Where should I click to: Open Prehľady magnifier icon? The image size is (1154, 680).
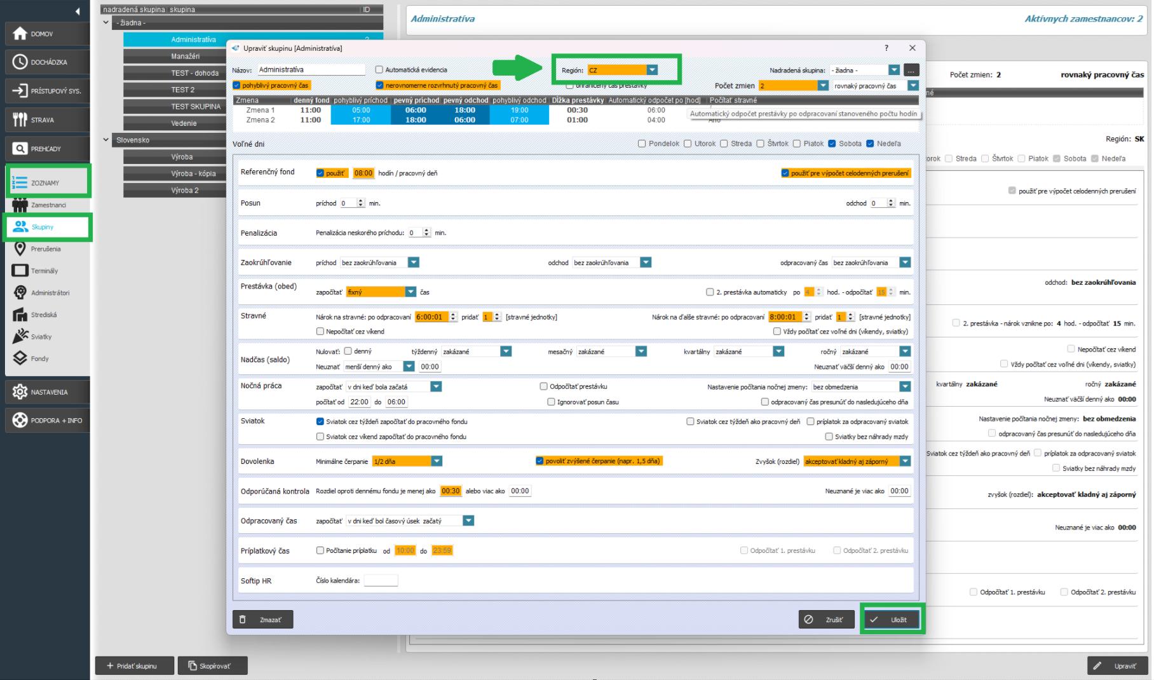20,149
